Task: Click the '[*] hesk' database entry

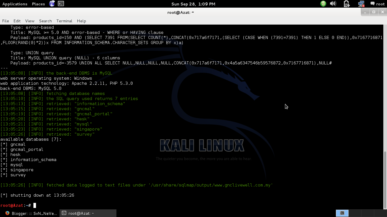Action: click(x=10, y=155)
